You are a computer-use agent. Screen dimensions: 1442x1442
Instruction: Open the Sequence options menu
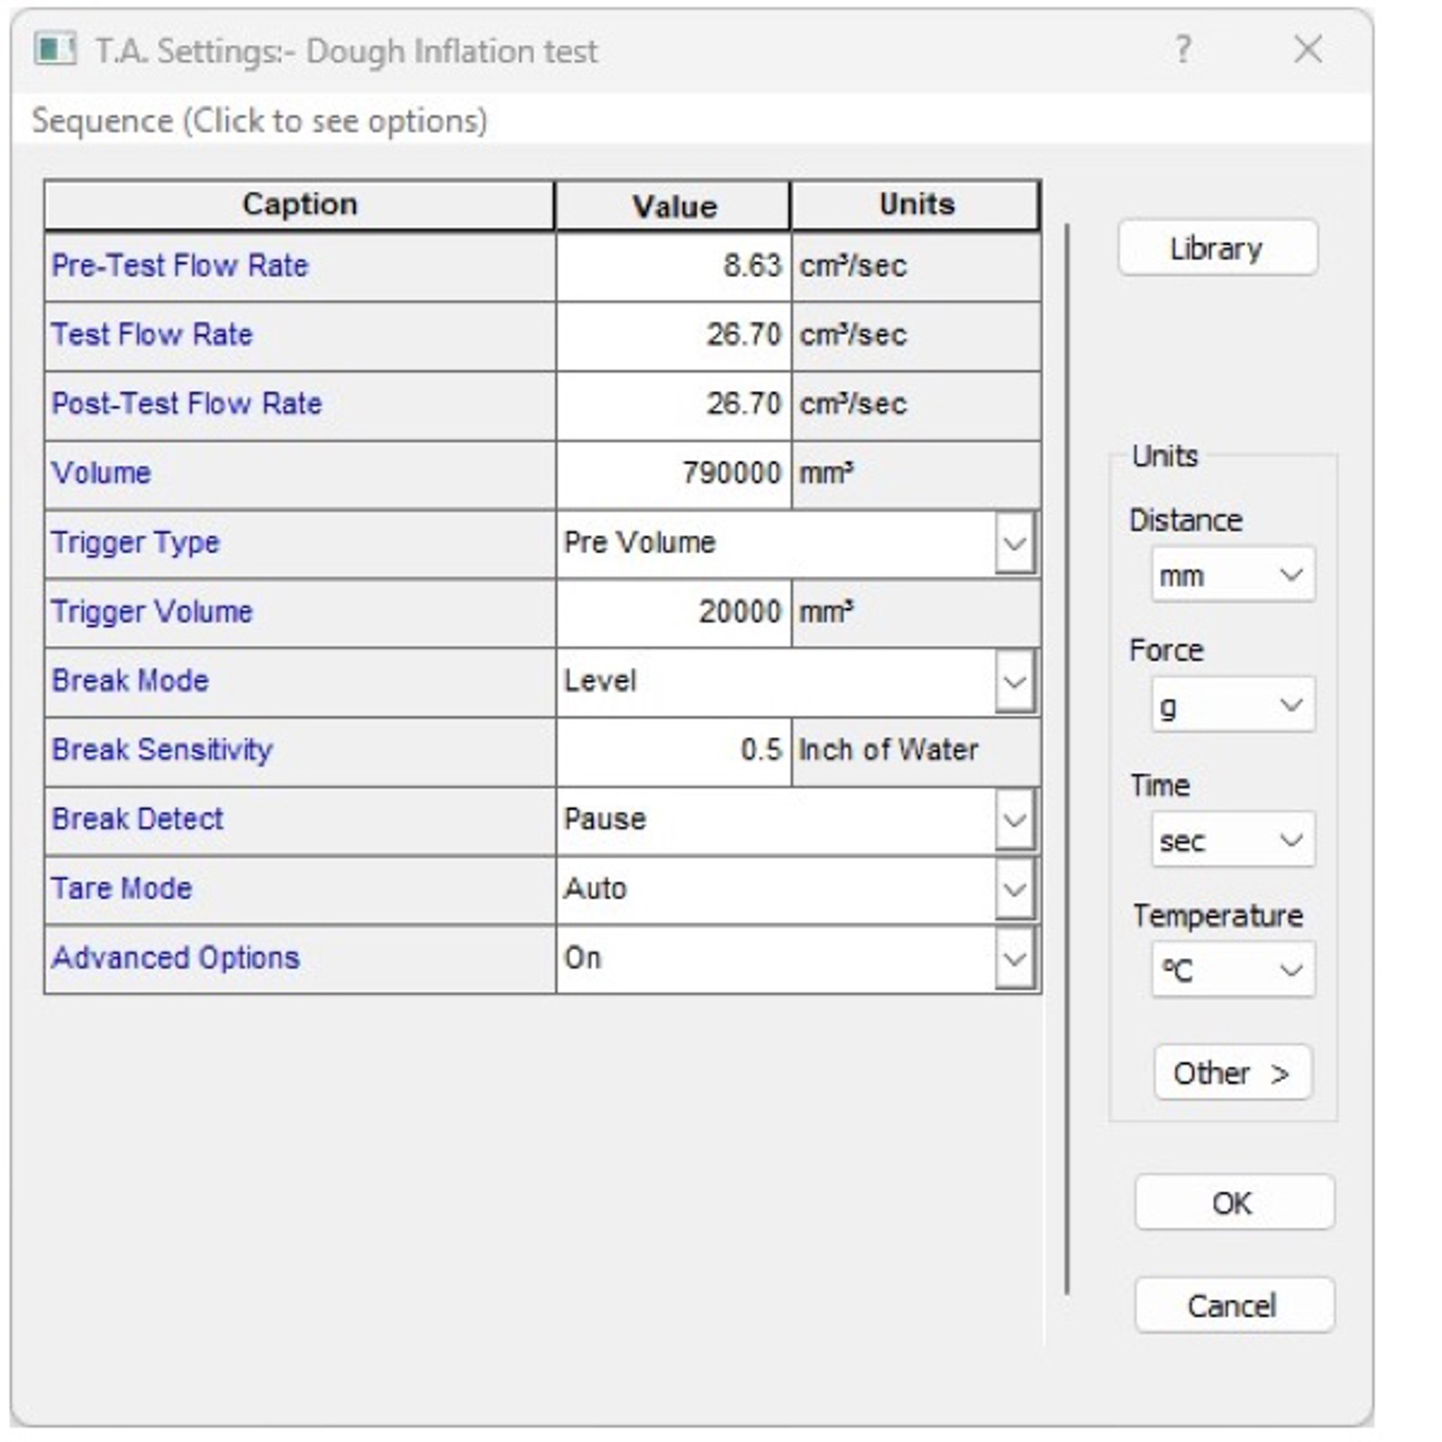260,121
